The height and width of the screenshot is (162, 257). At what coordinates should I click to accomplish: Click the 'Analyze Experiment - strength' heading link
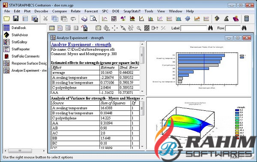pos(81,44)
